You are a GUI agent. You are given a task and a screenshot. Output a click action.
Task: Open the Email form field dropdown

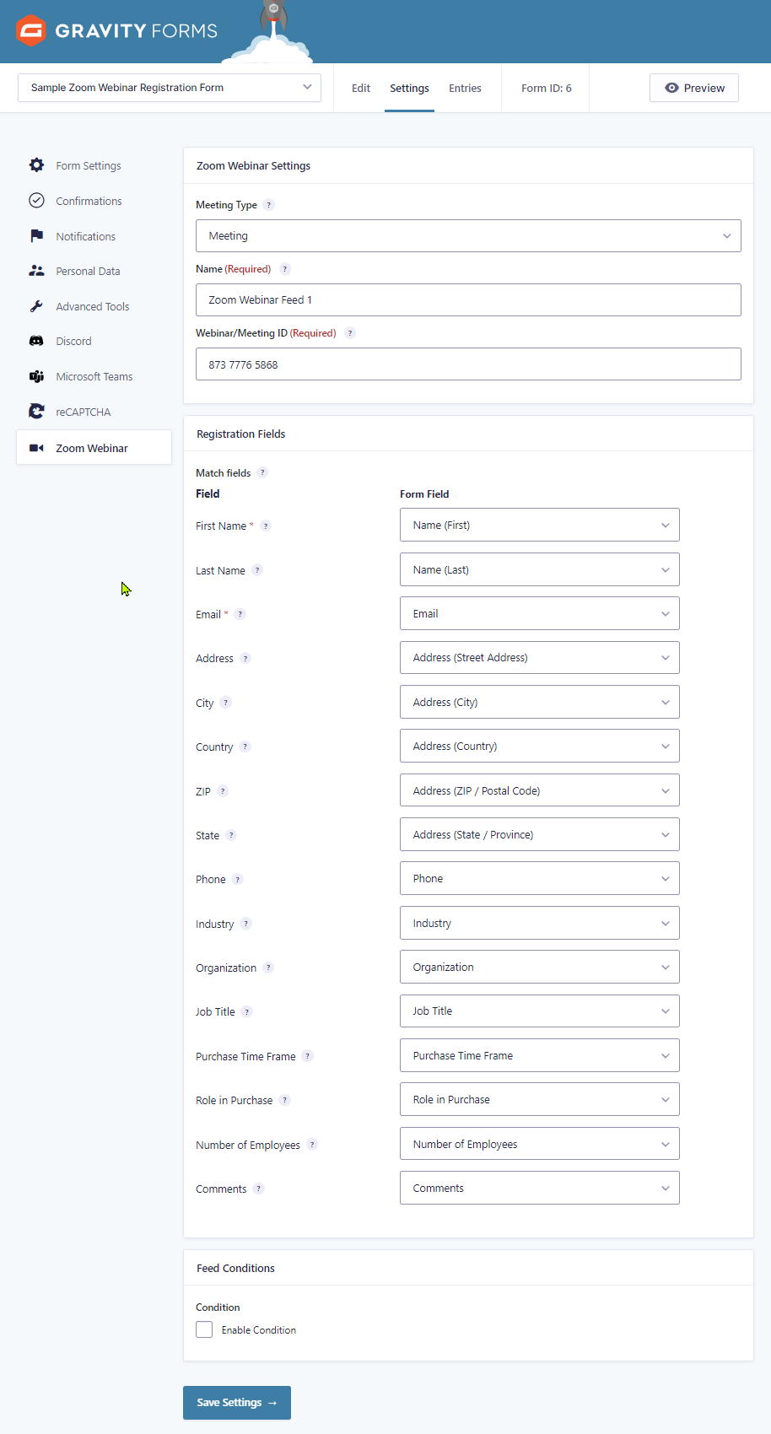(x=539, y=613)
